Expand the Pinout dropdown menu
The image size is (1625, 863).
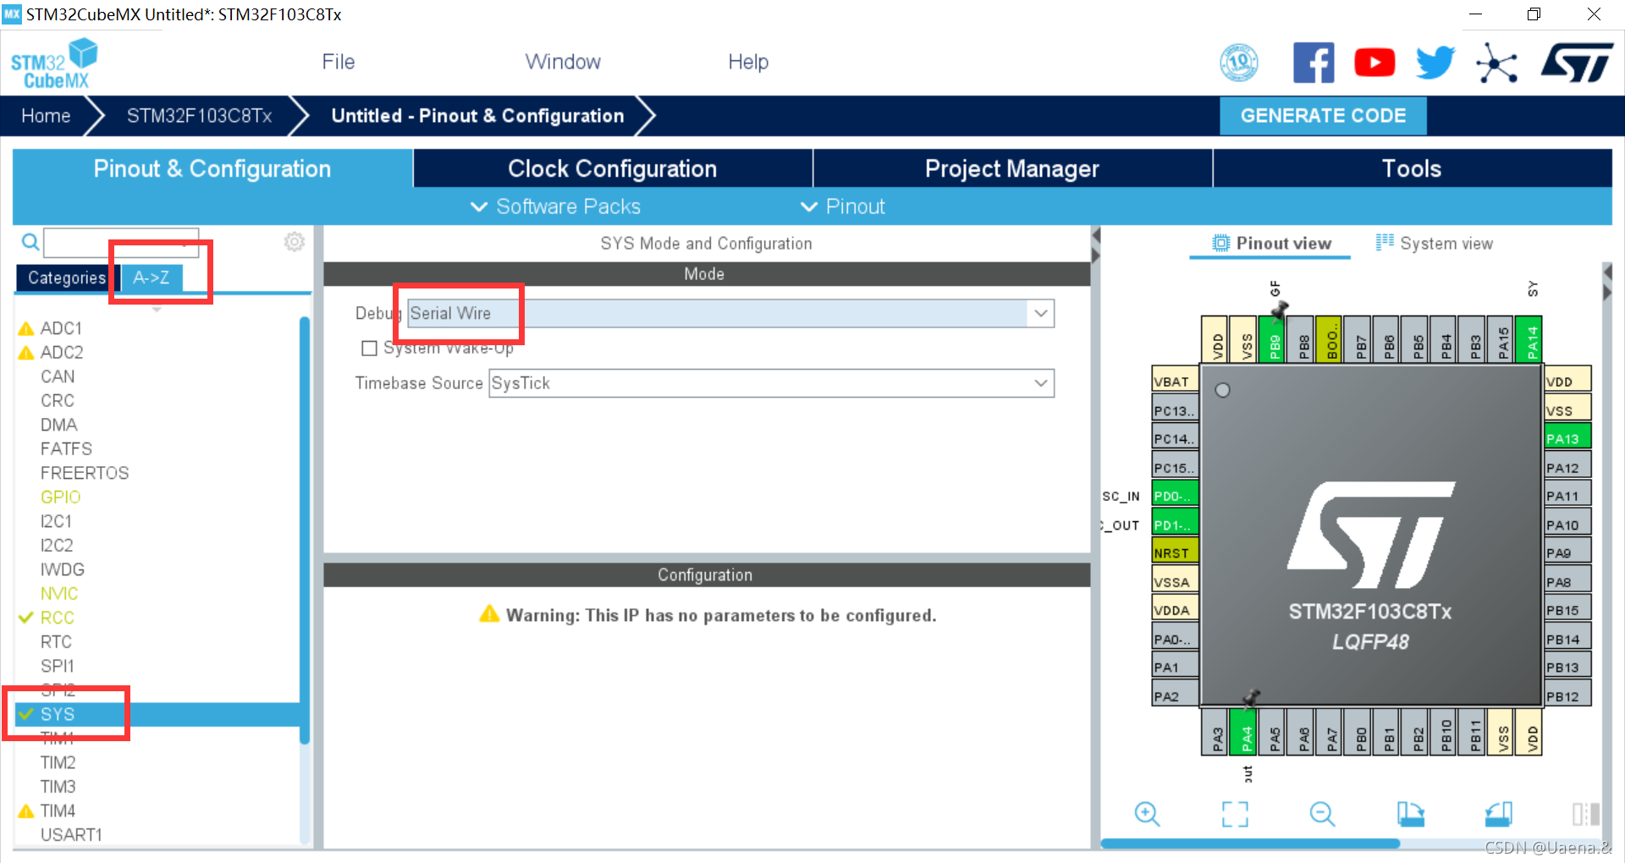coord(843,206)
